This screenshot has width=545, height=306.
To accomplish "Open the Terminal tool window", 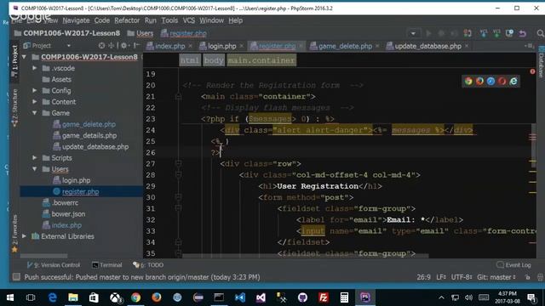I will pos(107,265).
